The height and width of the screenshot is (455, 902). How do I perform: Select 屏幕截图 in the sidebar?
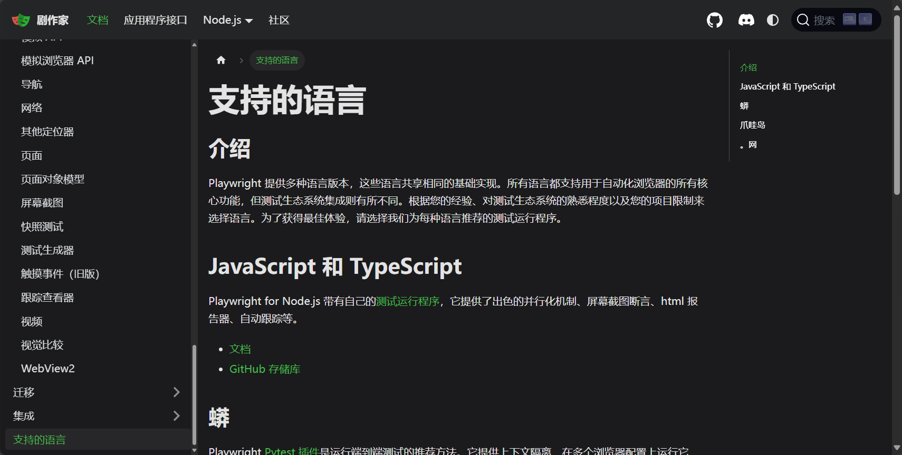42,203
